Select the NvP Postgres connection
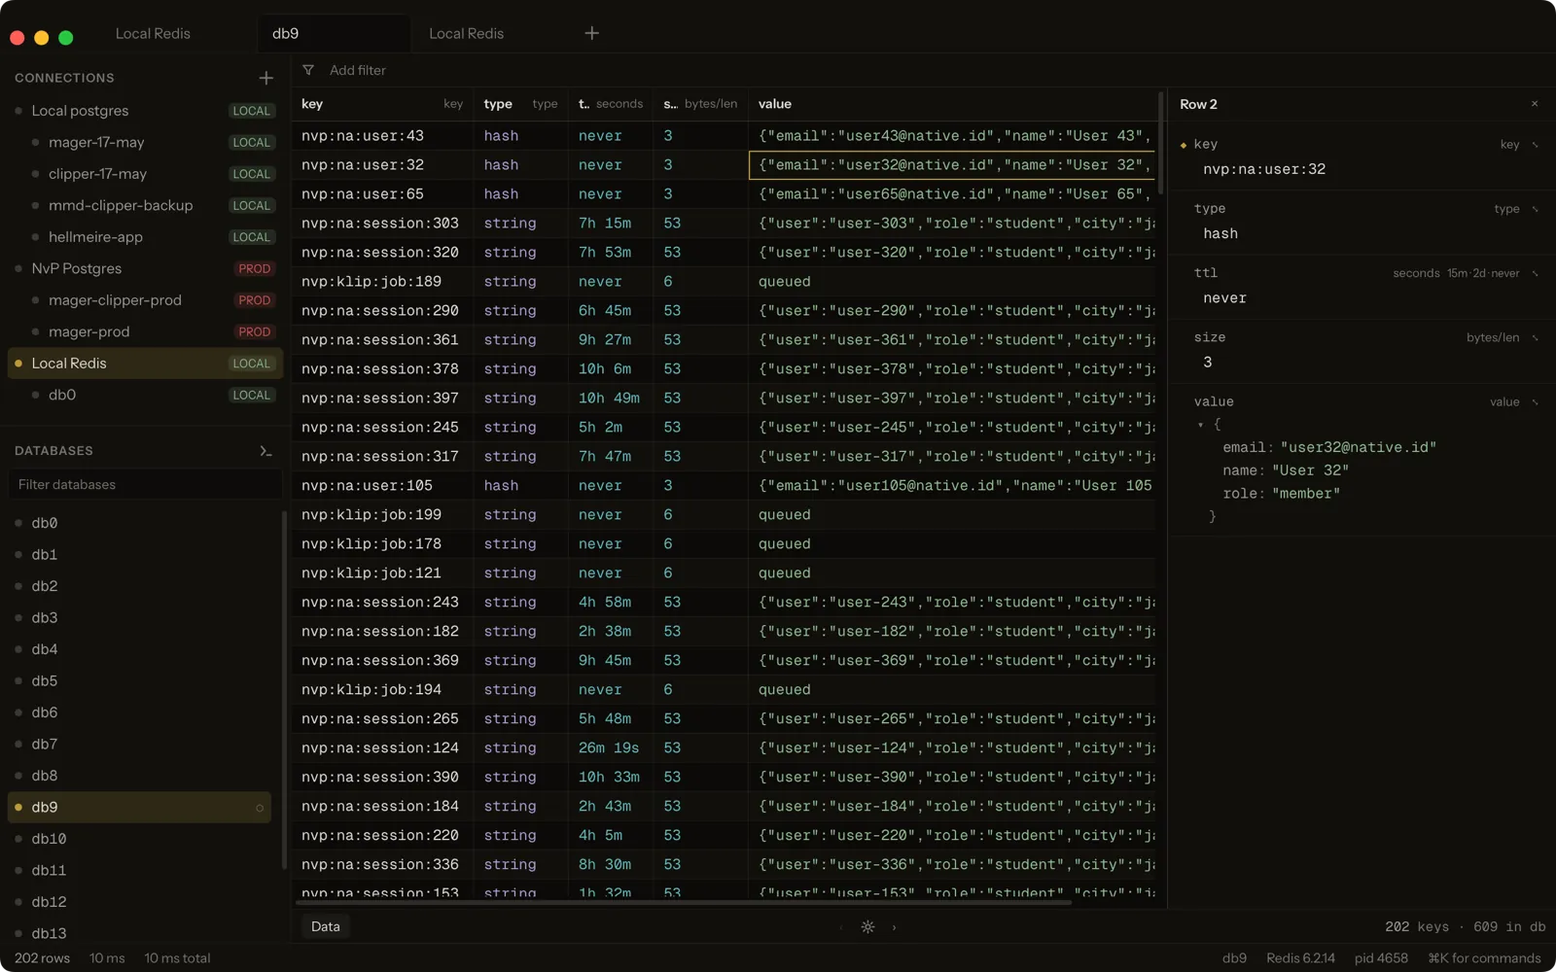The height and width of the screenshot is (972, 1556). 144,268
